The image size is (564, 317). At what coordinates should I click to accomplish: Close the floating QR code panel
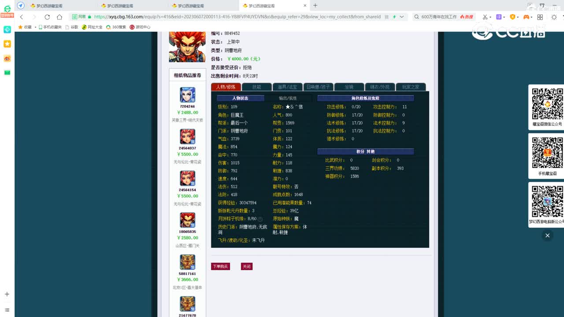pyautogui.click(x=547, y=236)
